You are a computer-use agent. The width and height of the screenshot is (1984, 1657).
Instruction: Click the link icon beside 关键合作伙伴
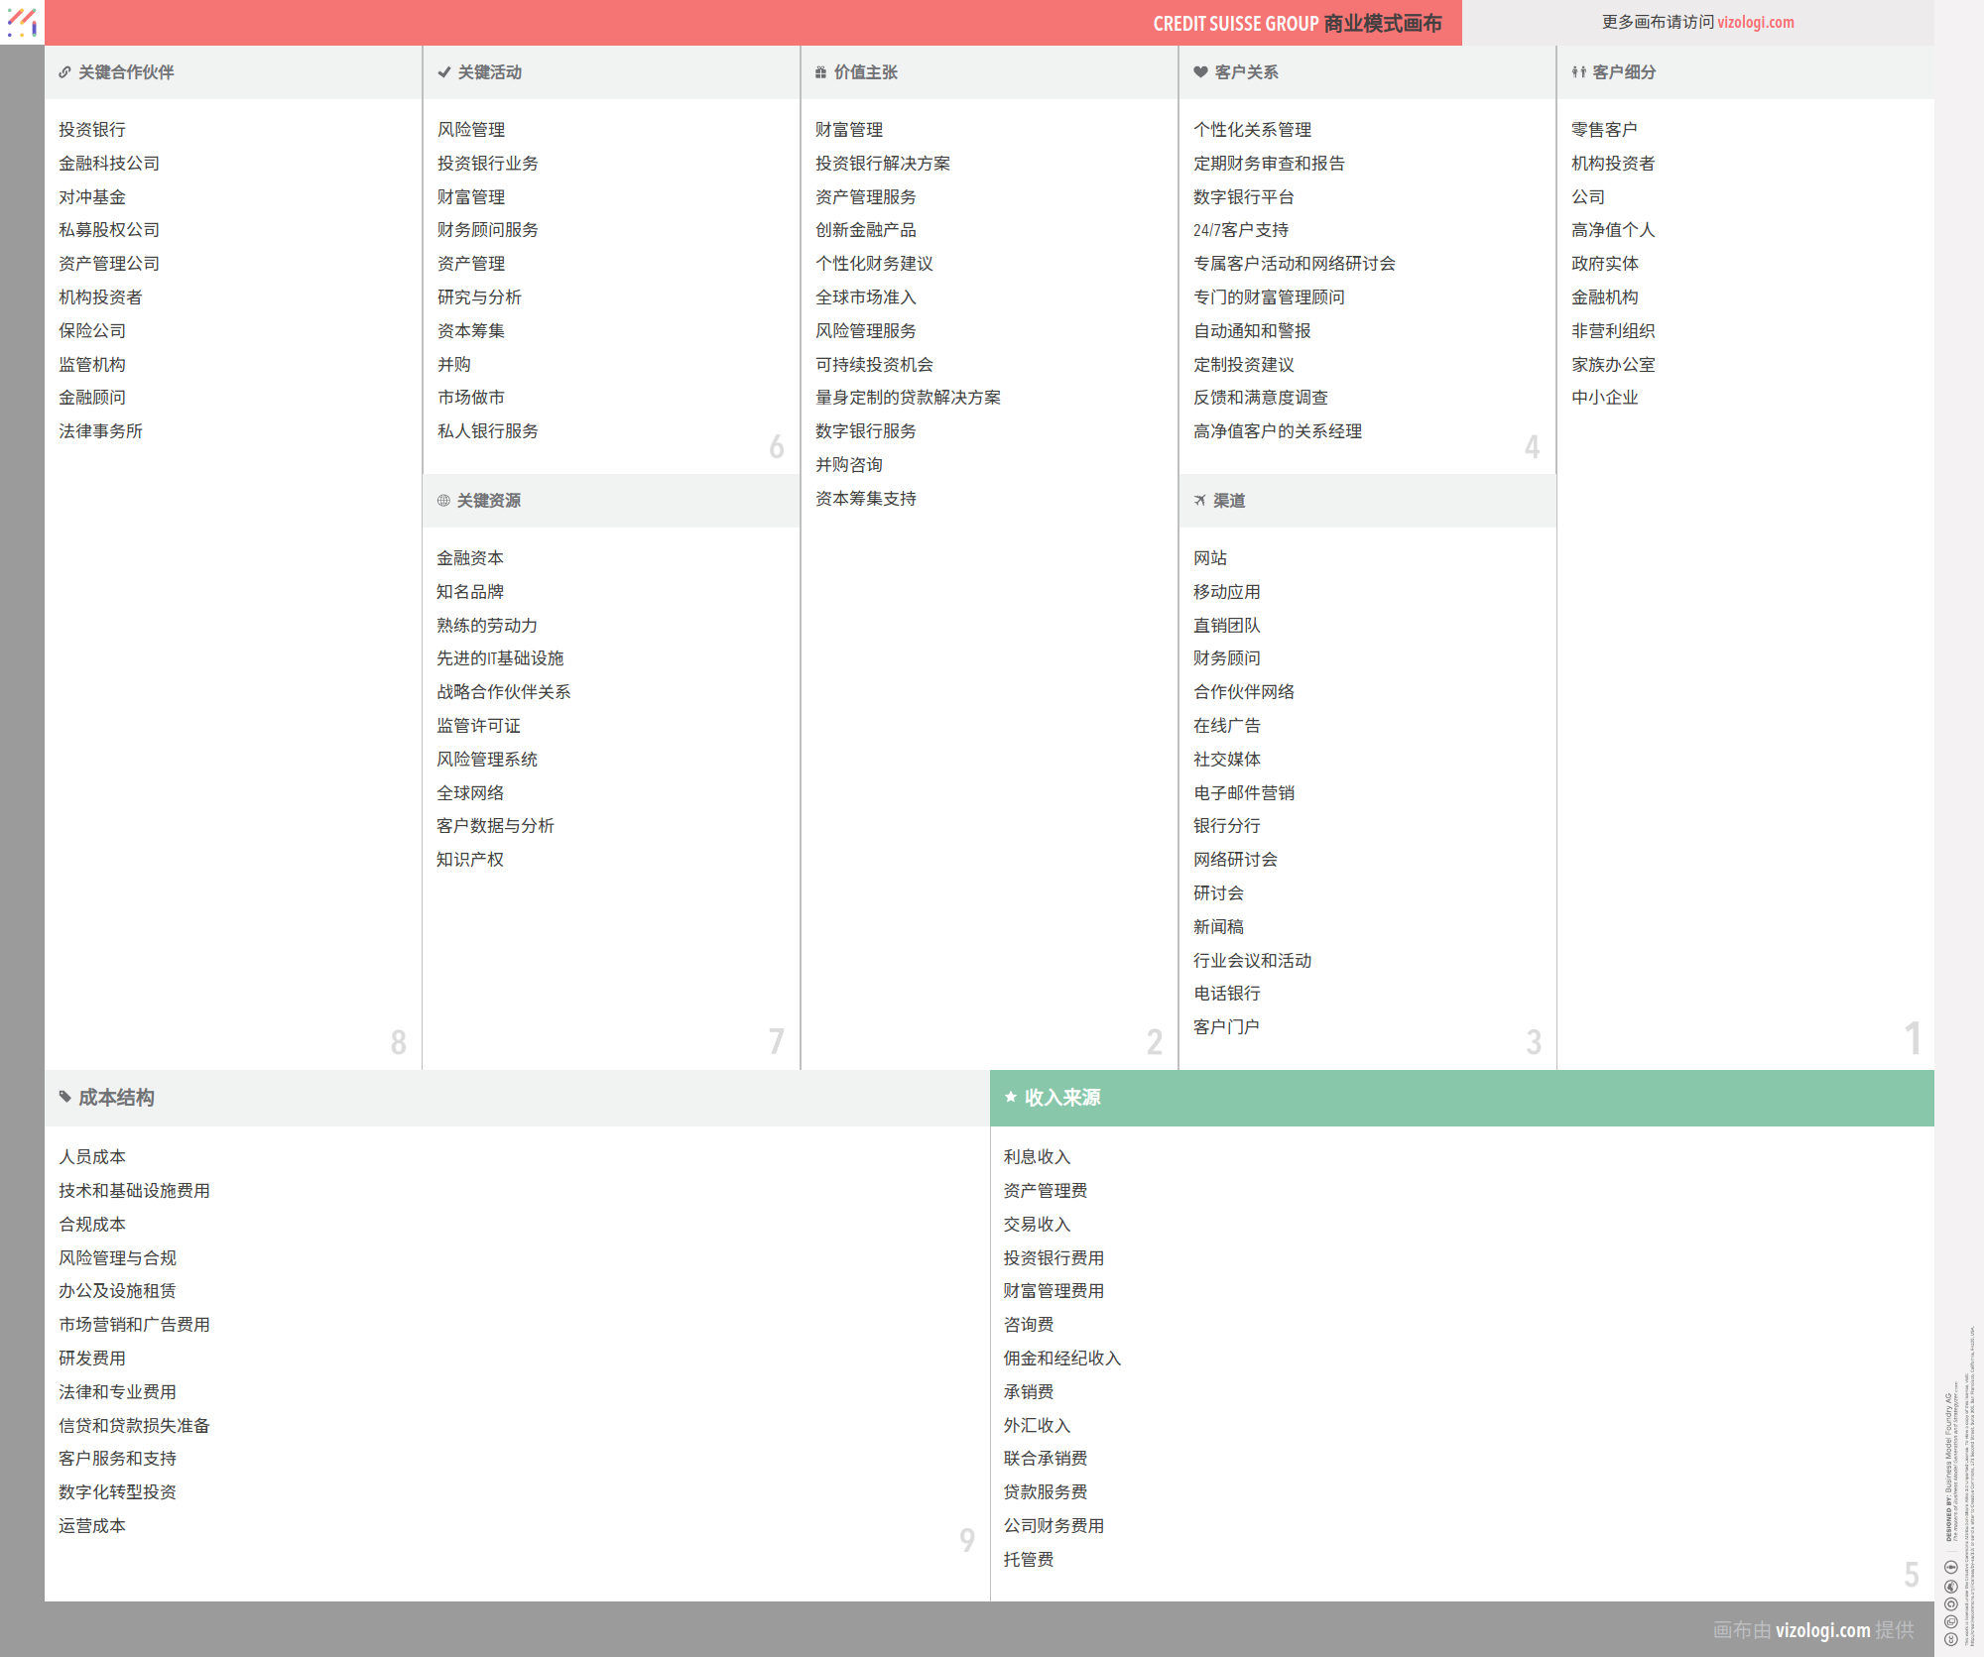64,72
